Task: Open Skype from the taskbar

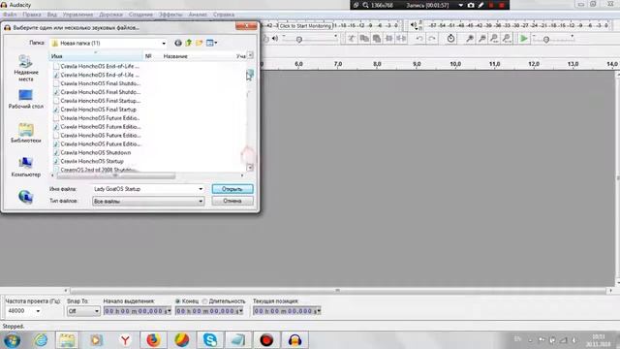Action: (210, 340)
